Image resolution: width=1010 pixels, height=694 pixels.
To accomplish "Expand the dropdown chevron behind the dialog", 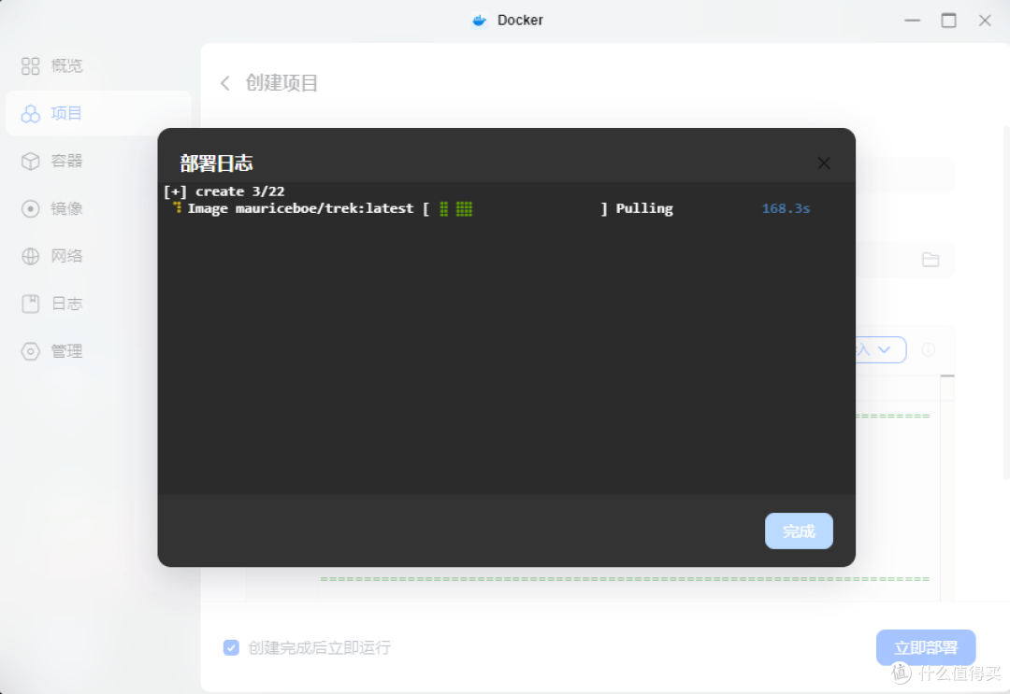I will coord(885,349).
